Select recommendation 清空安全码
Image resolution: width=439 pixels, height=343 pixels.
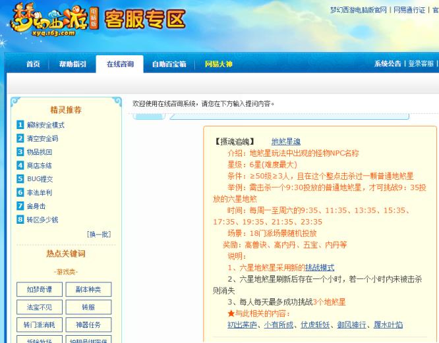click(x=43, y=138)
